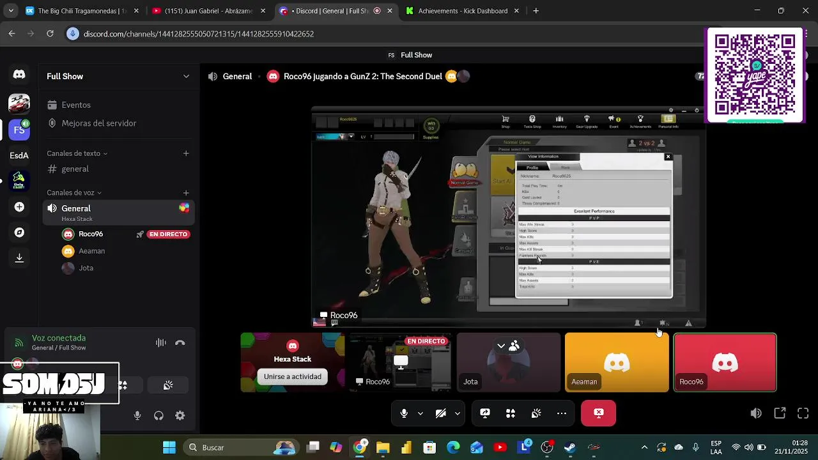The height and width of the screenshot is (460, 818).
Task: Open File Explorer from taskbar
Action: 383,447
